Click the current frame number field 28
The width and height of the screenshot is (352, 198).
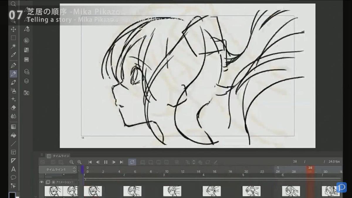pyautogui.click(x=295, y=162)
